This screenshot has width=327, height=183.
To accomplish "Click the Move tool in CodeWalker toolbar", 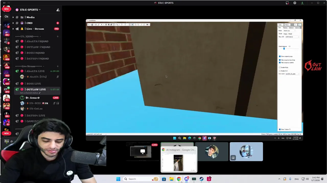I will 106,25.
